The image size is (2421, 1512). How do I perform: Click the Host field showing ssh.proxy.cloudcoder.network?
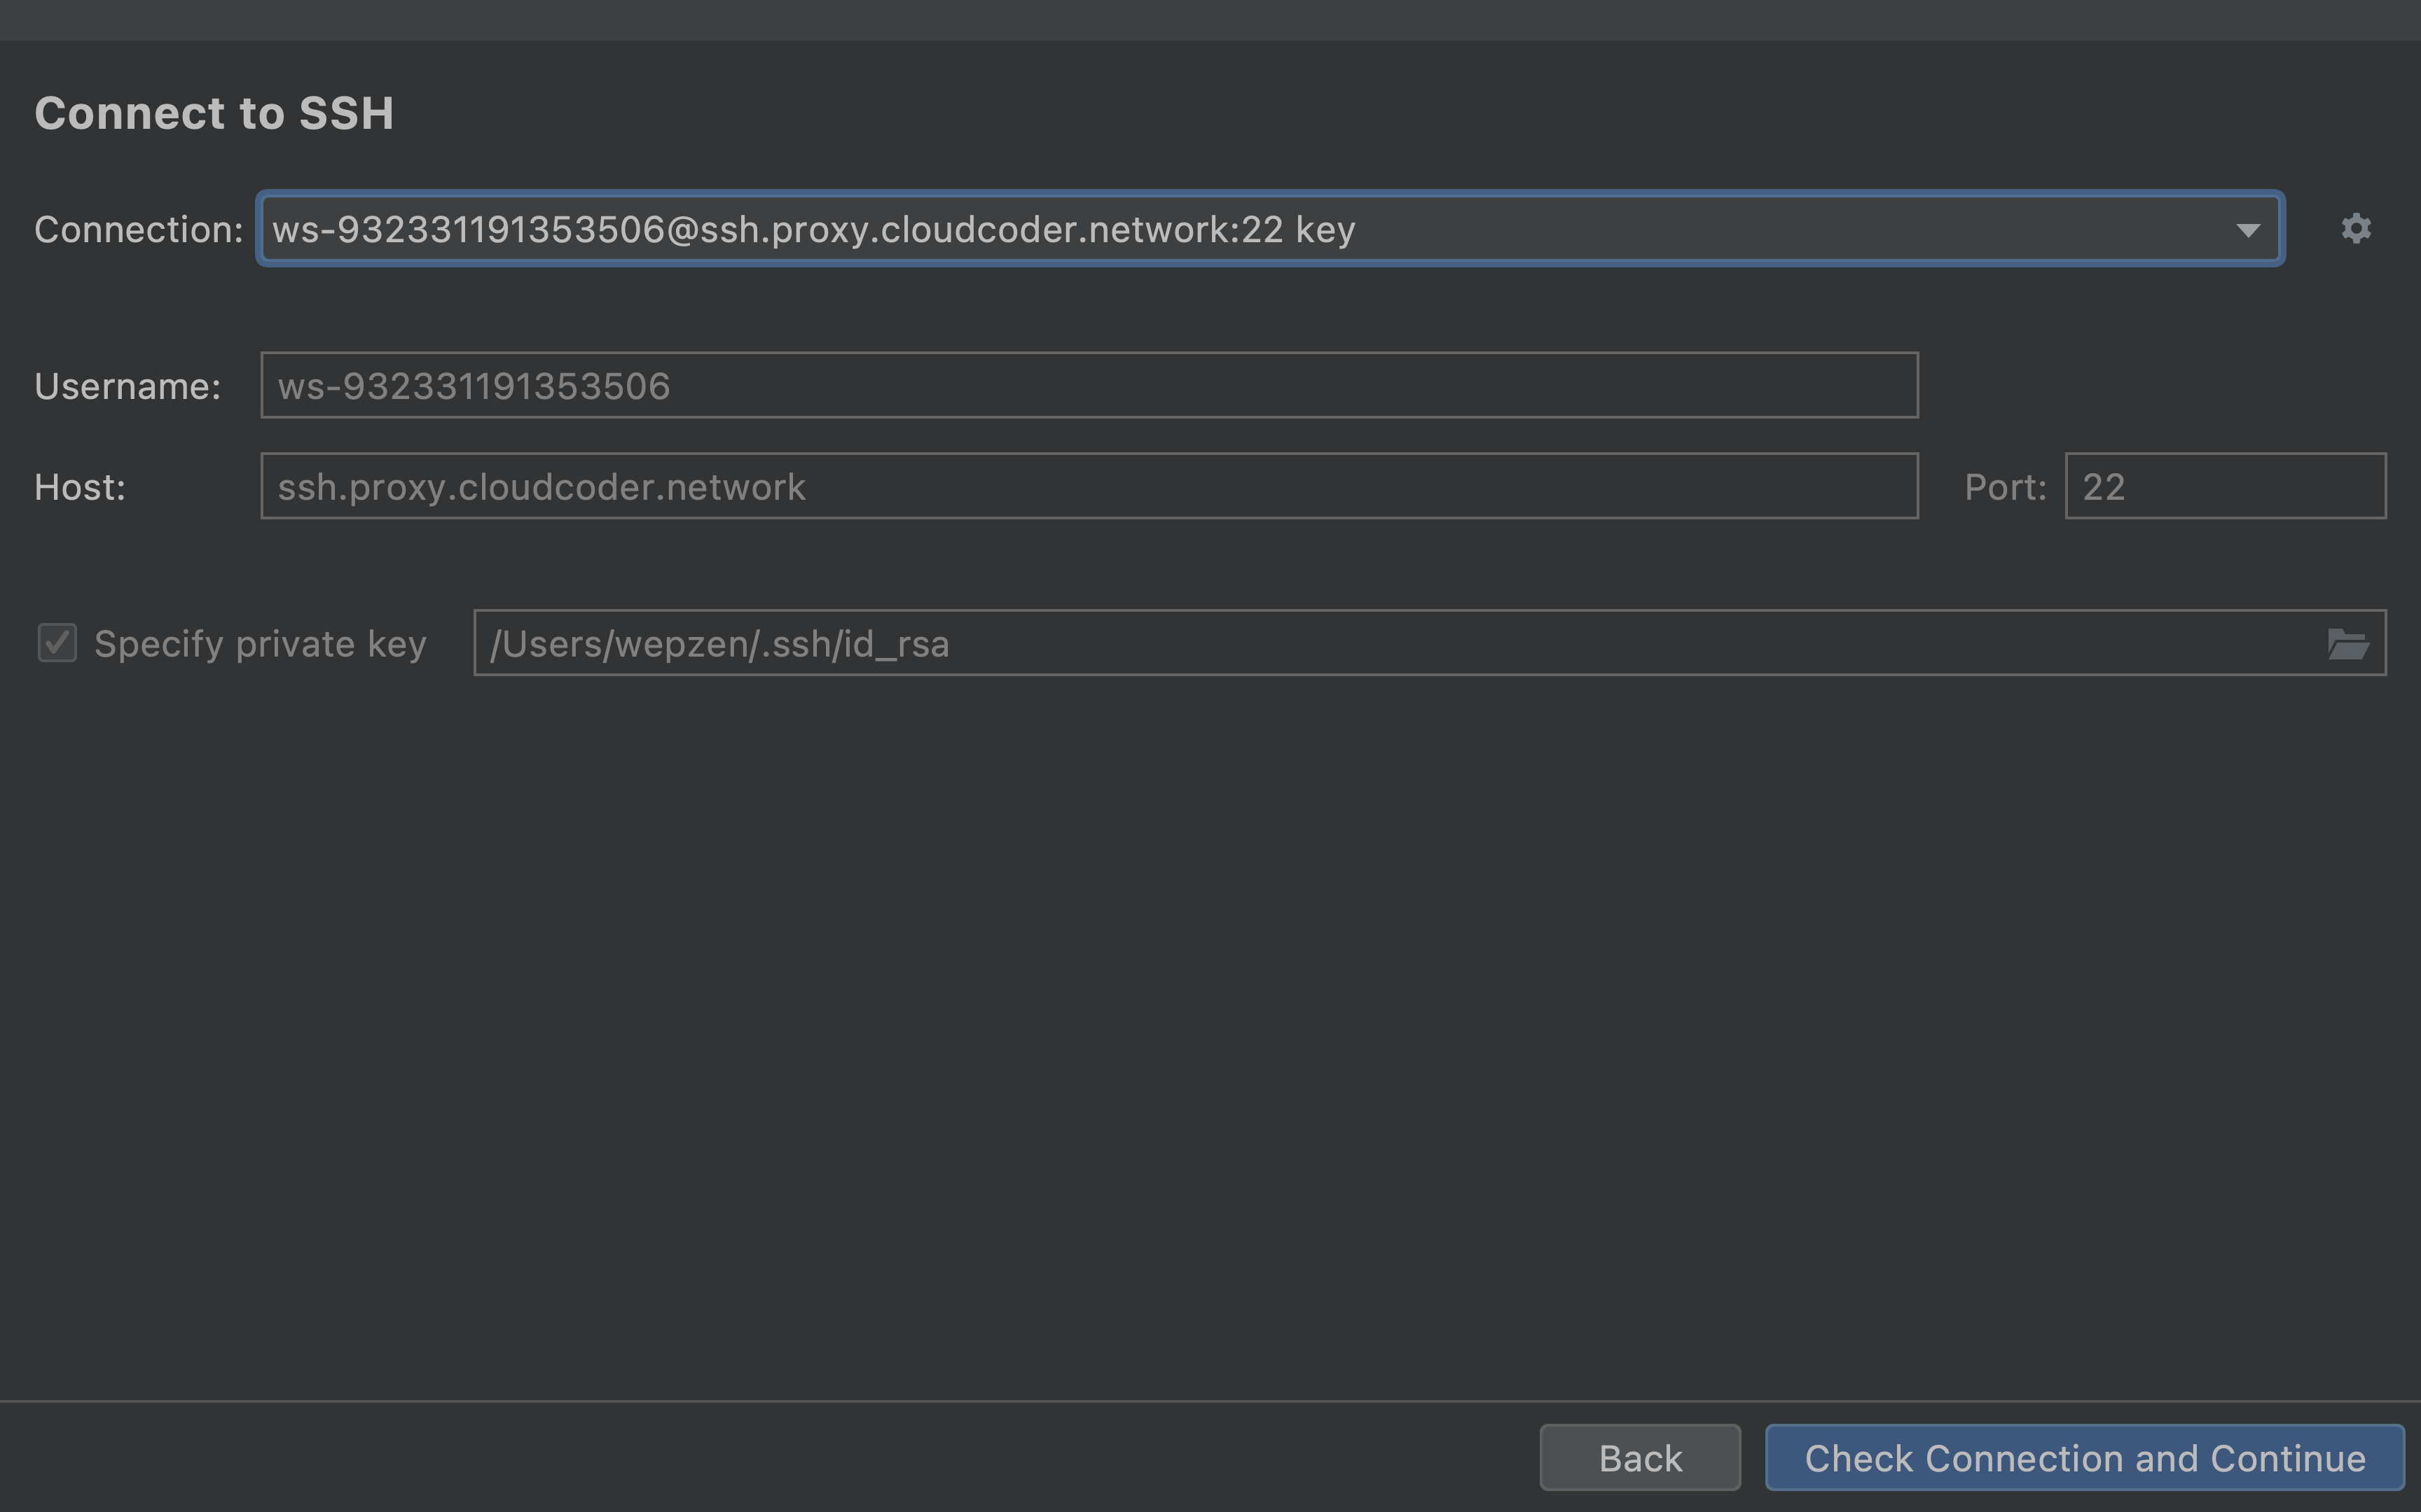click(1089, 486)
